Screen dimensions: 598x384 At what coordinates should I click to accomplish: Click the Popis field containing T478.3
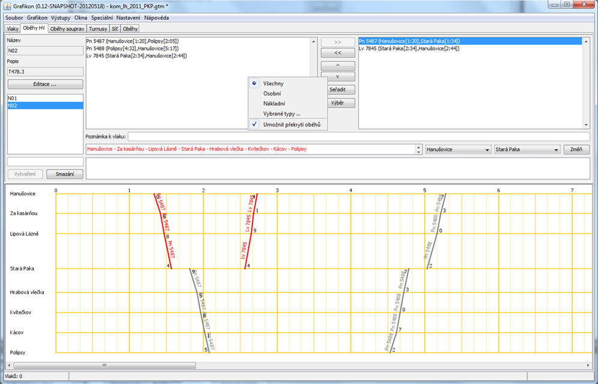tap(45, 72)
